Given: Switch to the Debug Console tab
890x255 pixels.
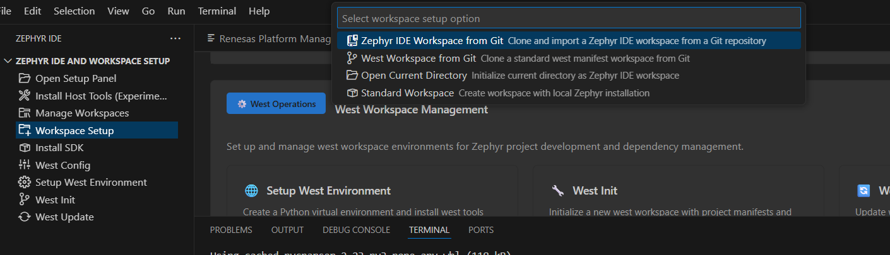Looking at the screenshot, I should click(356, 230).
